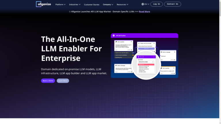This screenshot has width=221, height=124.
Task: Open the Company menu
Action: pos(108,5)
